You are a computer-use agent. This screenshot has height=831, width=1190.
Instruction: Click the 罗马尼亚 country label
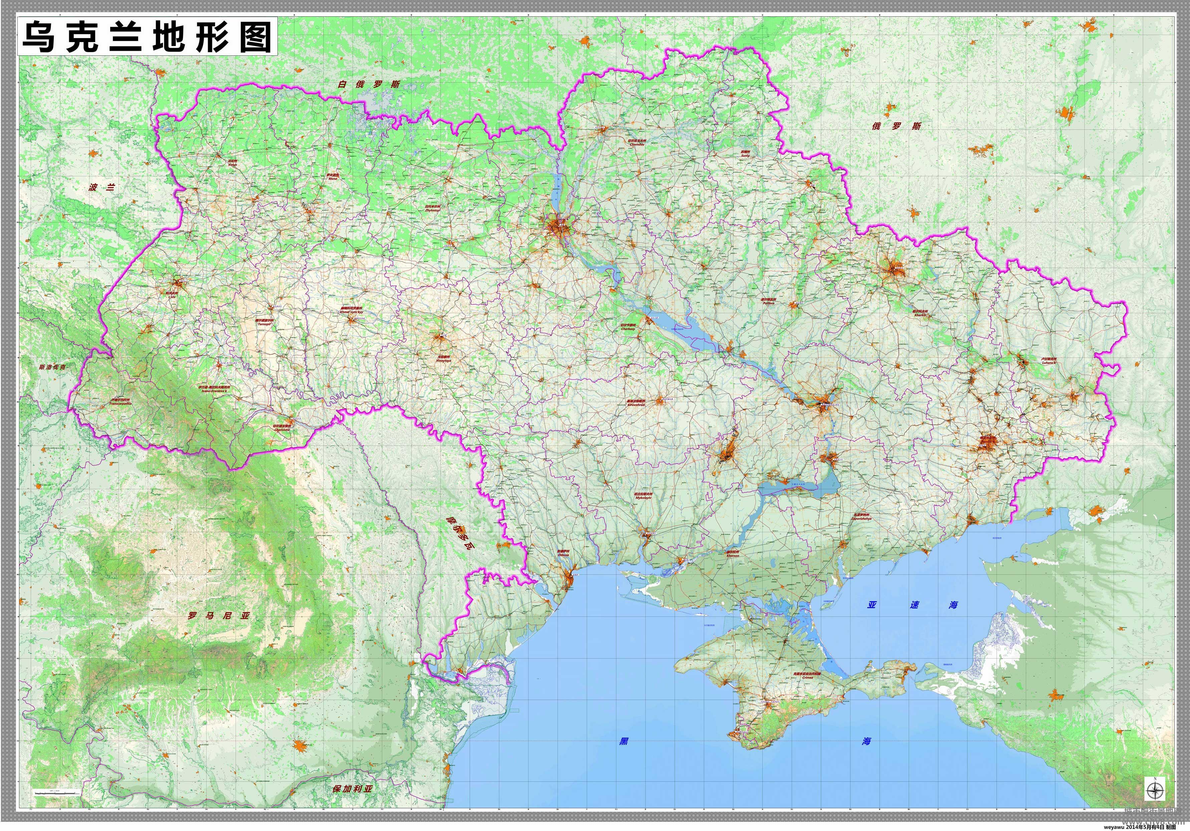[x=219, y=616]
